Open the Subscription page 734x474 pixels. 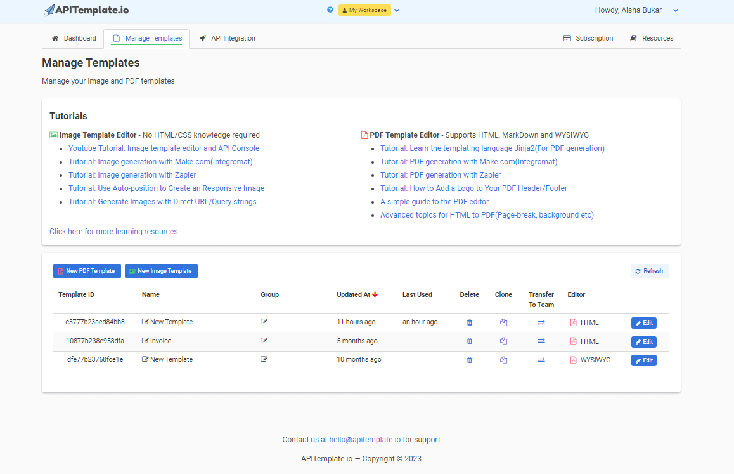coord(588,38)
